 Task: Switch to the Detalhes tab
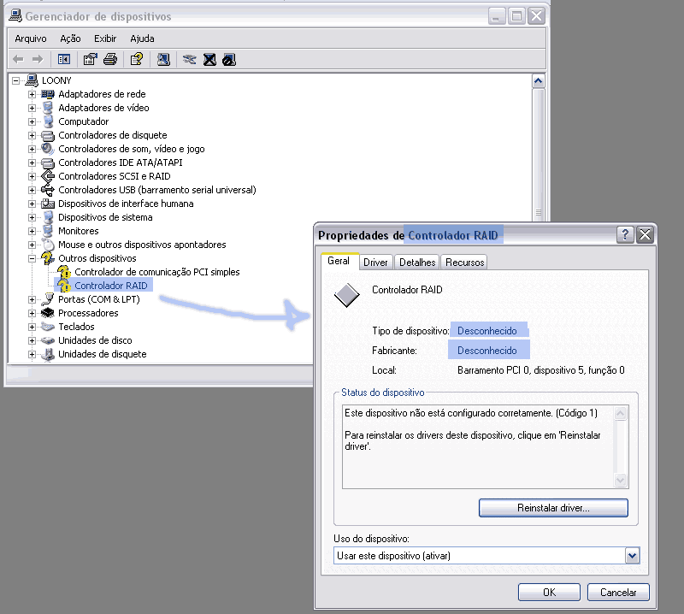point(417,263)
